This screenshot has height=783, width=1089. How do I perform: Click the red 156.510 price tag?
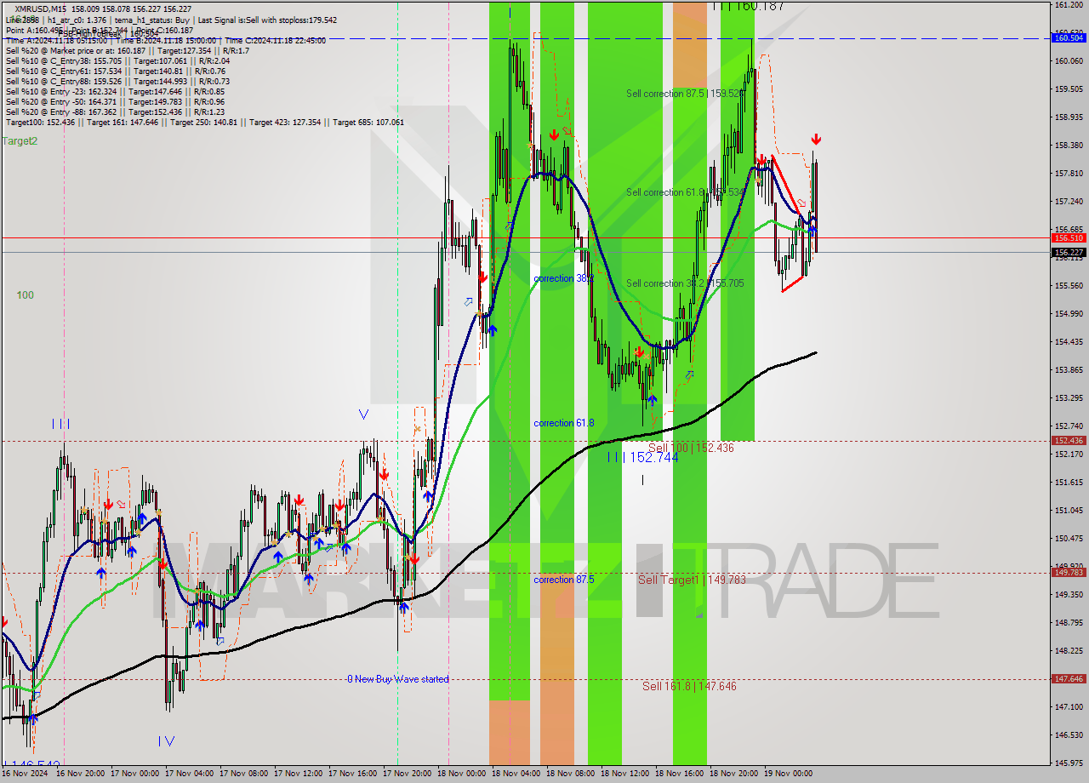pos(1069,238)
